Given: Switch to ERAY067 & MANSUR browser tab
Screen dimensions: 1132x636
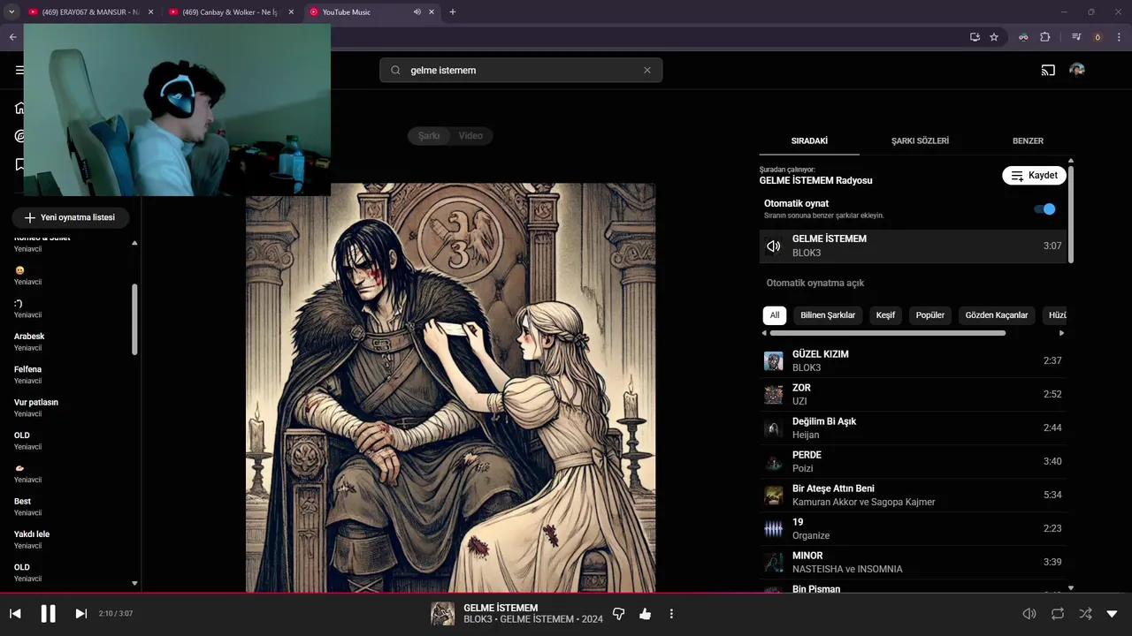Looking at the screenshot, I should [x=89, y=11].
